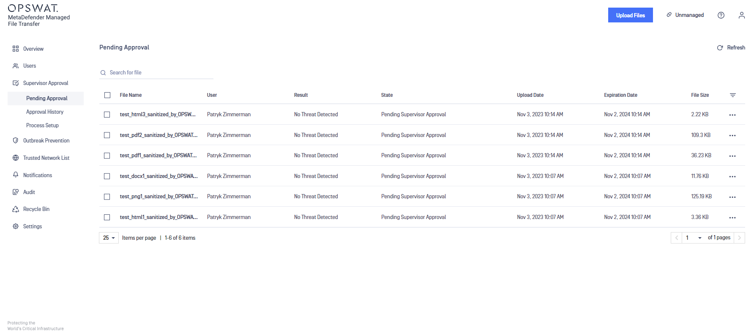Click the Overview grid icon
Screen dimensions: 754x334
[16, 49]
